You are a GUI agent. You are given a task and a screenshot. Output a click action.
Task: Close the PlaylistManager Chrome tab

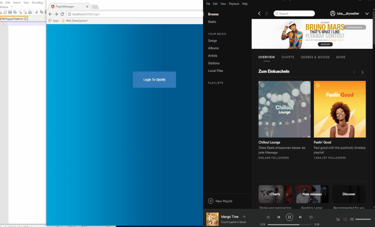(87, 7)
